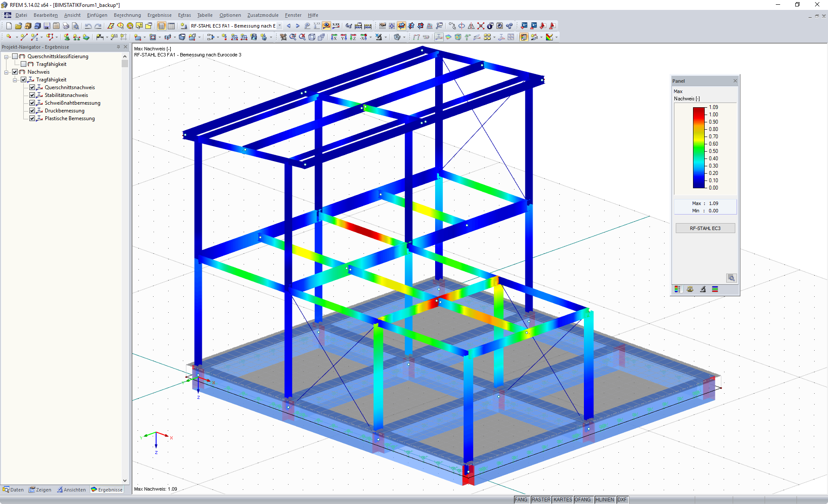
Task: Undo the last action
Action: (x=88, y=26)
